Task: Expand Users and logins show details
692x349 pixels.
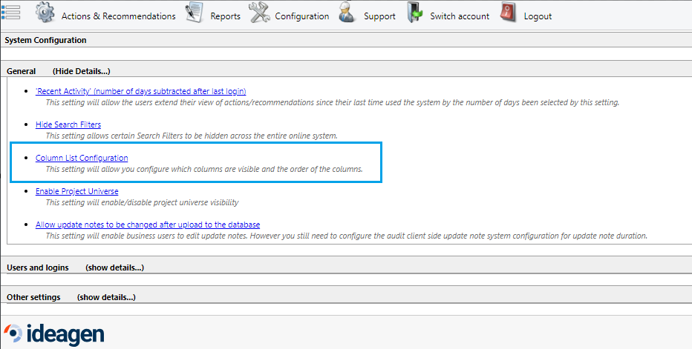Action: (114, 267)
